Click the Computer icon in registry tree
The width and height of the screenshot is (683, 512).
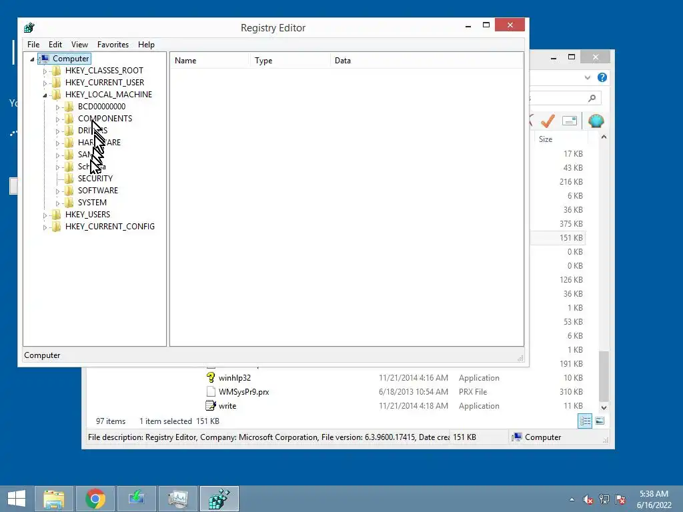44,59
